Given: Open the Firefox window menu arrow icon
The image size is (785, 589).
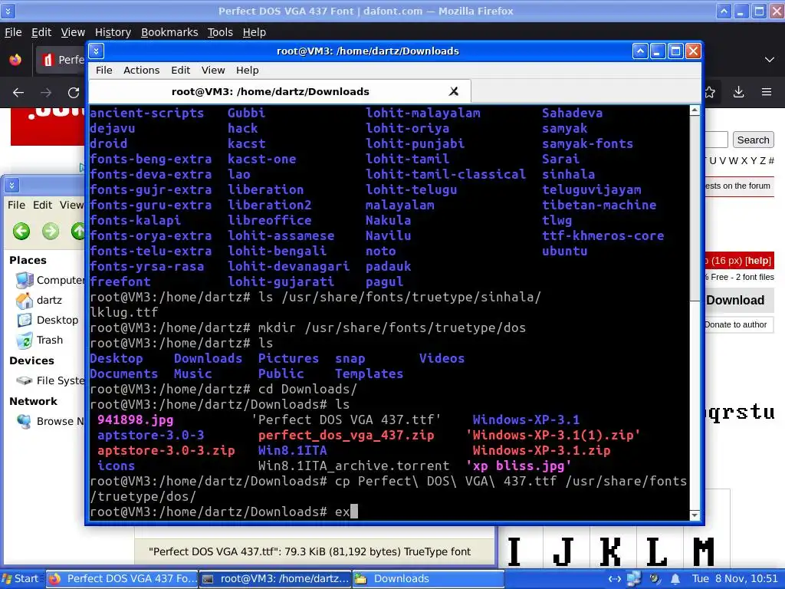Looking at the screenshot, I should coord(8,11).
